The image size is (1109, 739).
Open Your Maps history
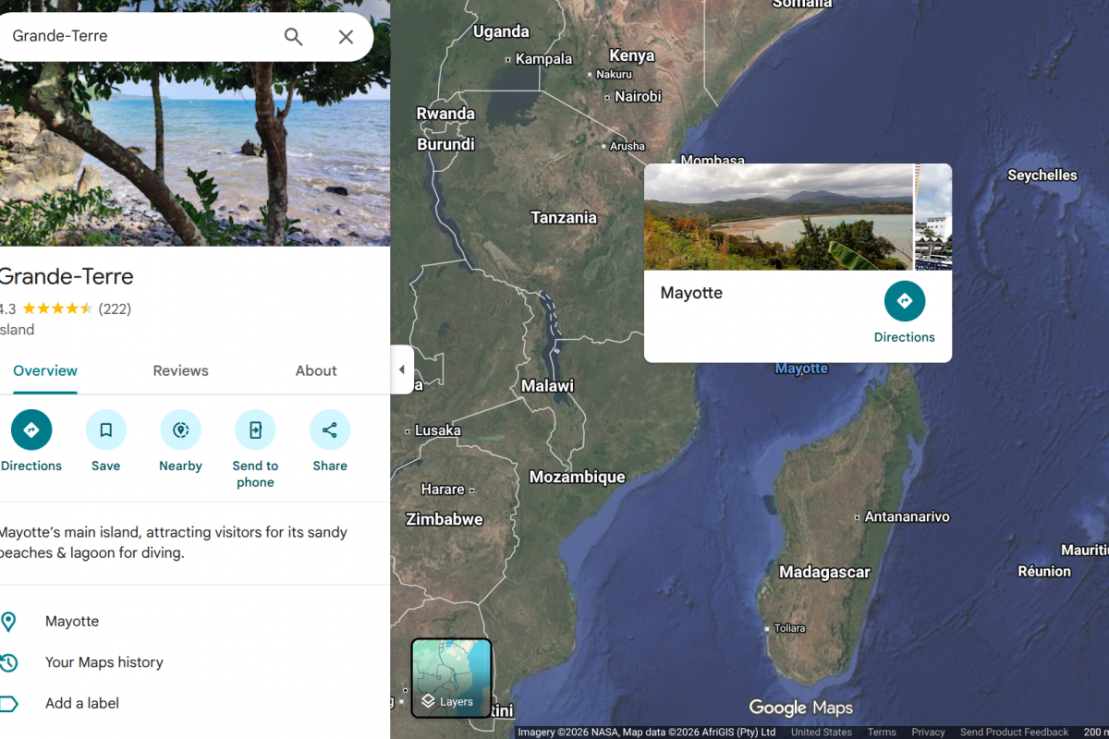click(104, 662)
